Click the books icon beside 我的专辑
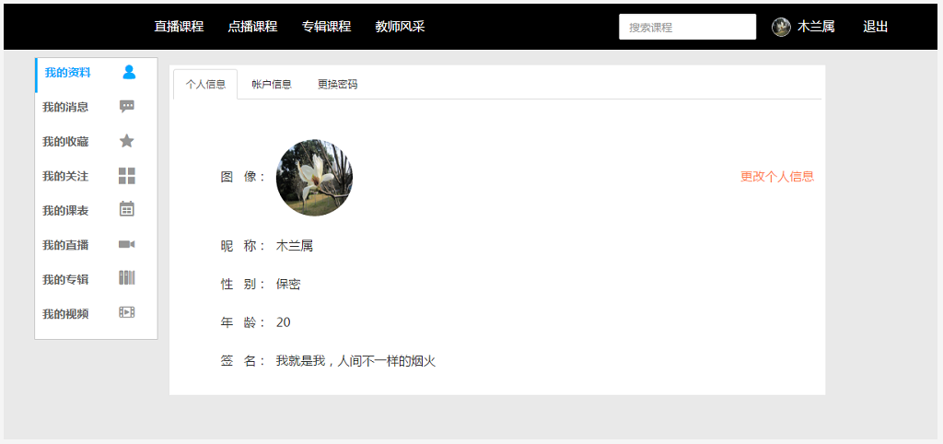This screenshot has height=444, width=943. (x=127, y=278)
